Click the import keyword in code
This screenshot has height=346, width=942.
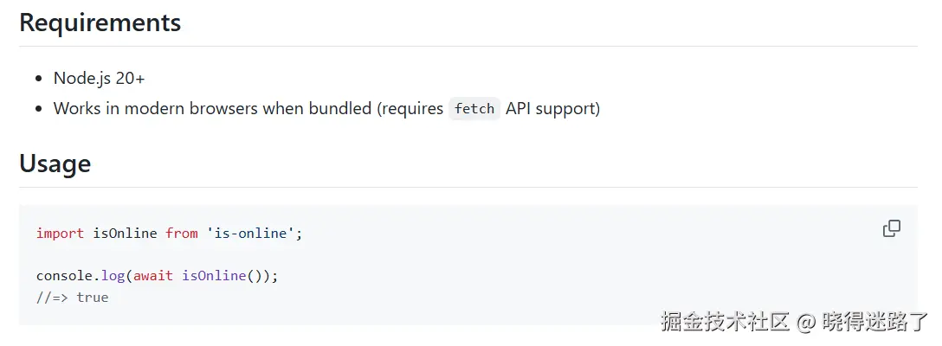pos(60,233)
